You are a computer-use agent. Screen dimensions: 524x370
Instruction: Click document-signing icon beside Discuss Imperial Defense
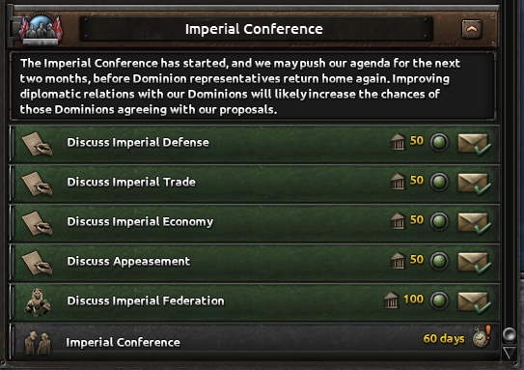pos(37,144)
